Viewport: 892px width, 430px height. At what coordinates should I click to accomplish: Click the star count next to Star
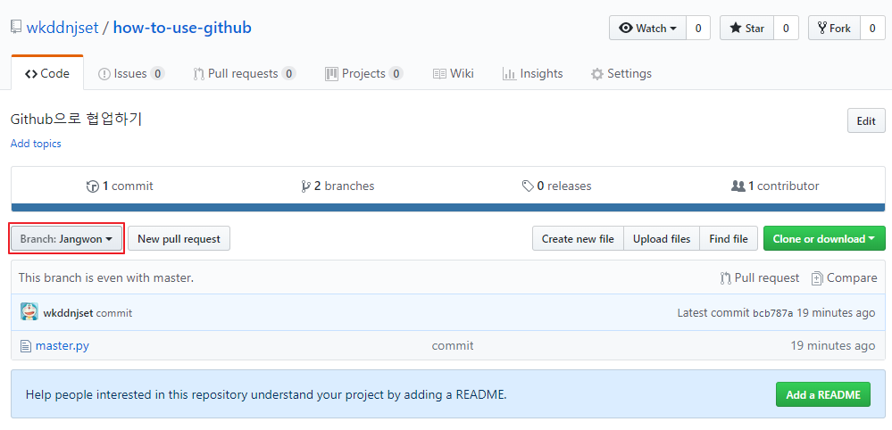786,28
